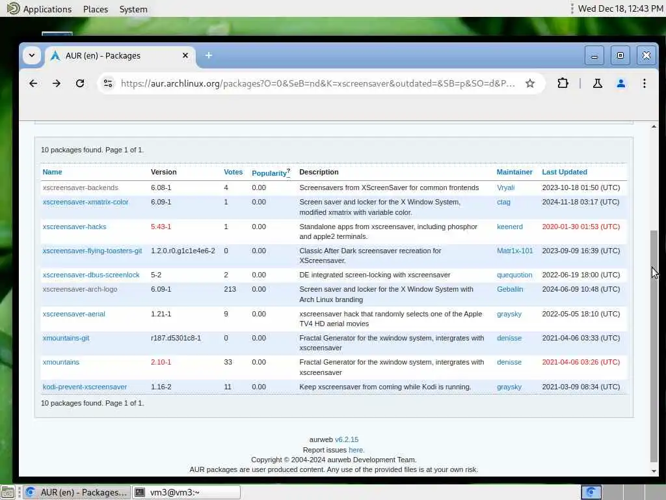Image resolution: width=666 pixels, height=500 pixels.
Task: Open the Chrome Labs flask icon
Action: pyautogui.click(x=597, y=83)
